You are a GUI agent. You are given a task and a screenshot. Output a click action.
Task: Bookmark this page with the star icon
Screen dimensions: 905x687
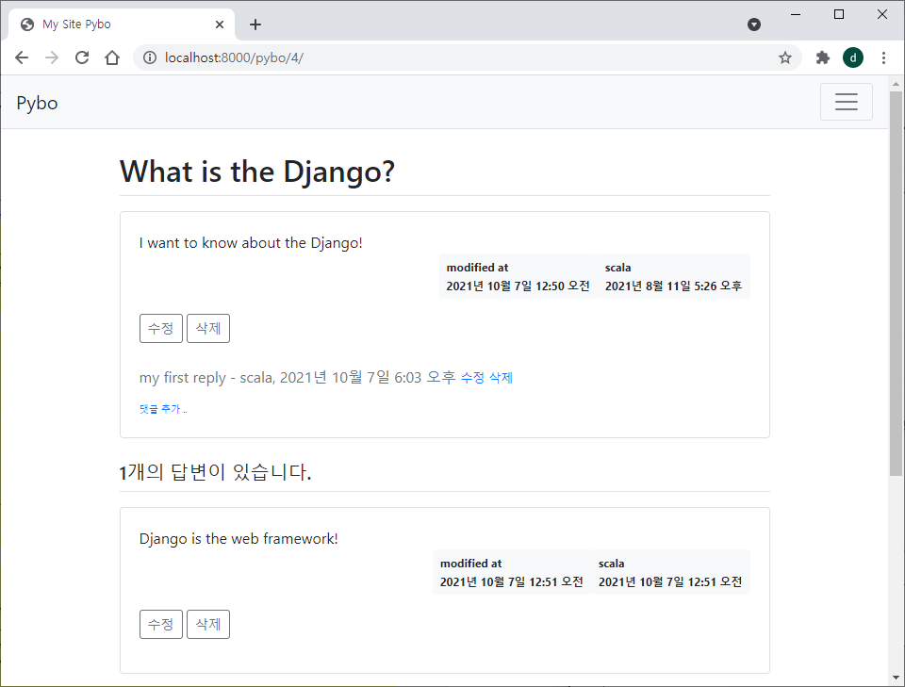tap(785, 57)
